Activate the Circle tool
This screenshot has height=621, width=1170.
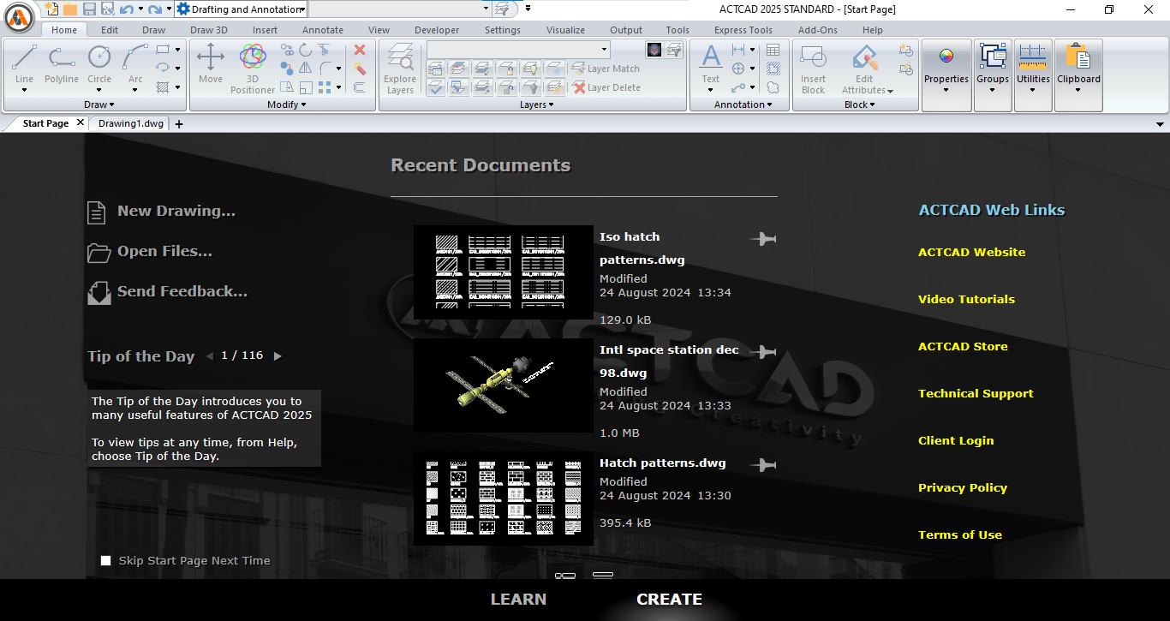[99, 64]
